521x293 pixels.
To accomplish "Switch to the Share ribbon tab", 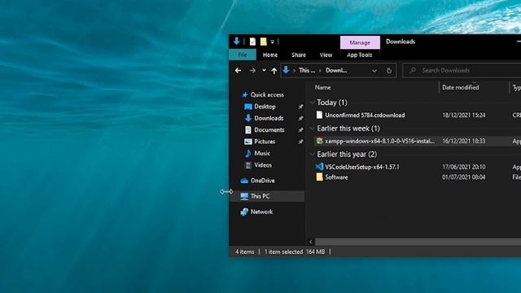I will pos(299,55).
